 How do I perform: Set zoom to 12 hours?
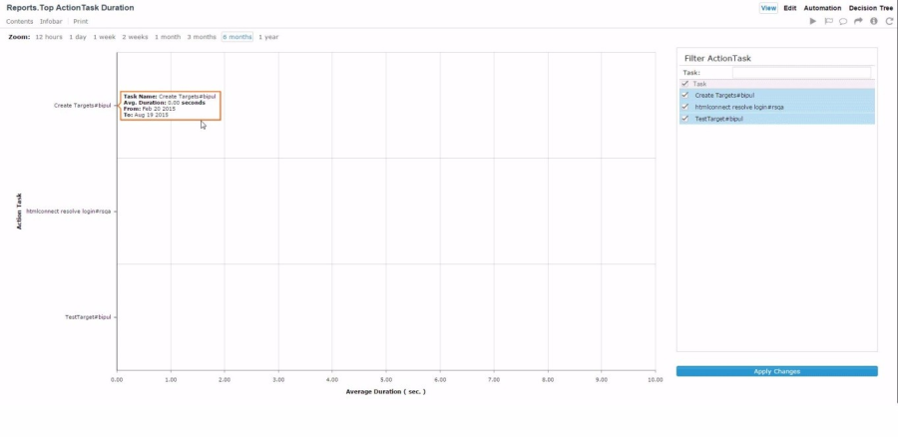click(49, 37)
